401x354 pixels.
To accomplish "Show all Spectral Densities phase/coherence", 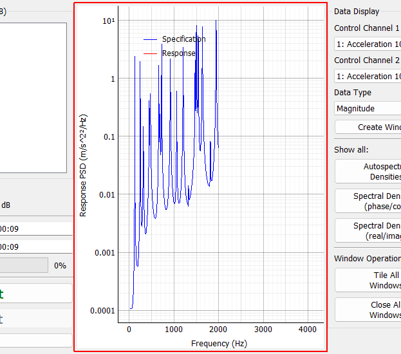I will (368, 201).
